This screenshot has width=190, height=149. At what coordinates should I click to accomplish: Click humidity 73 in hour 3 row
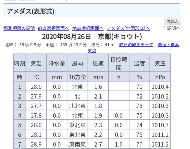point(140,105)
